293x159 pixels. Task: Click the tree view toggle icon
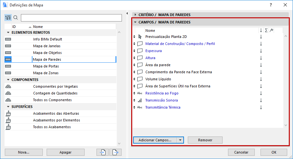pyautogui.click(x=8, y=18)
